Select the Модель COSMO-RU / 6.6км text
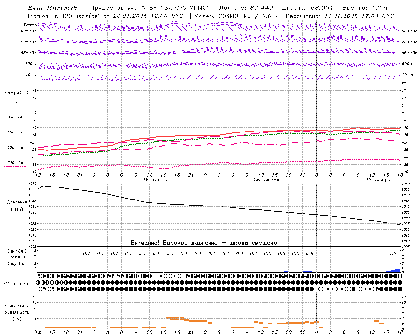419x335 pixels. [x=236, y=16]
